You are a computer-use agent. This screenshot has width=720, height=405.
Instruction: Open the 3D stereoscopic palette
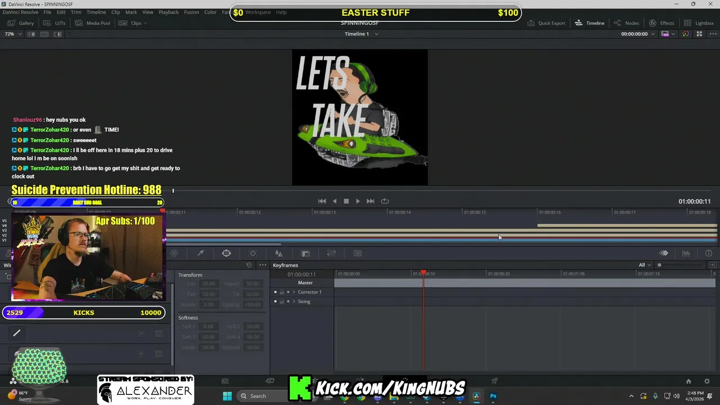point(357,253)
